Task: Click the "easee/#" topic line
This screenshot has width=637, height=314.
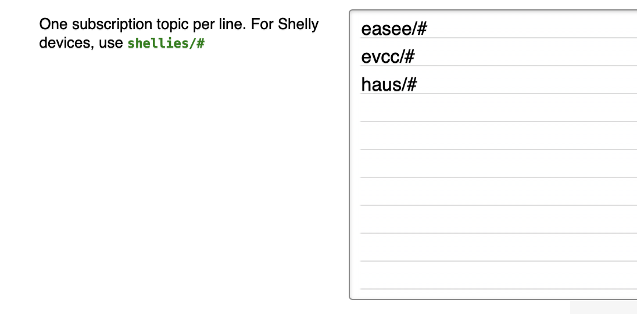Action: [394, 29]
